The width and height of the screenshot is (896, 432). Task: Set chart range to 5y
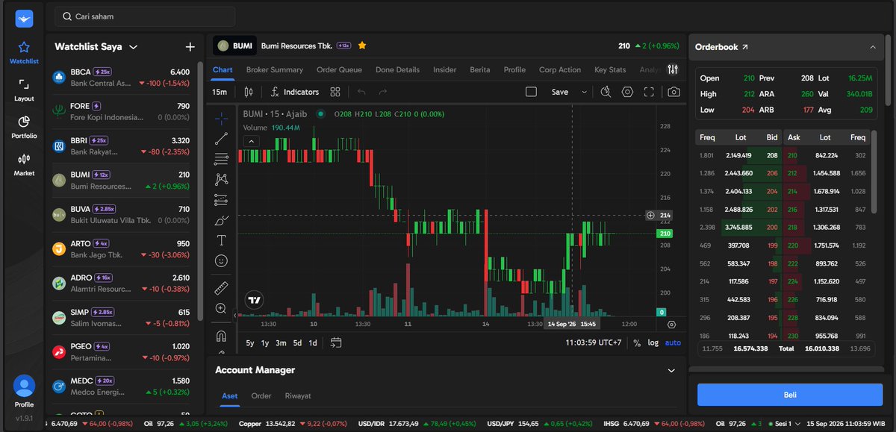(250, 343)
